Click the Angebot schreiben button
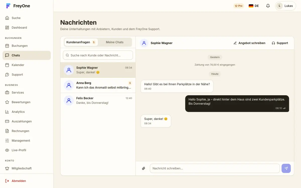The width and height of the screenshot is (301, 188). click(249, 43)
